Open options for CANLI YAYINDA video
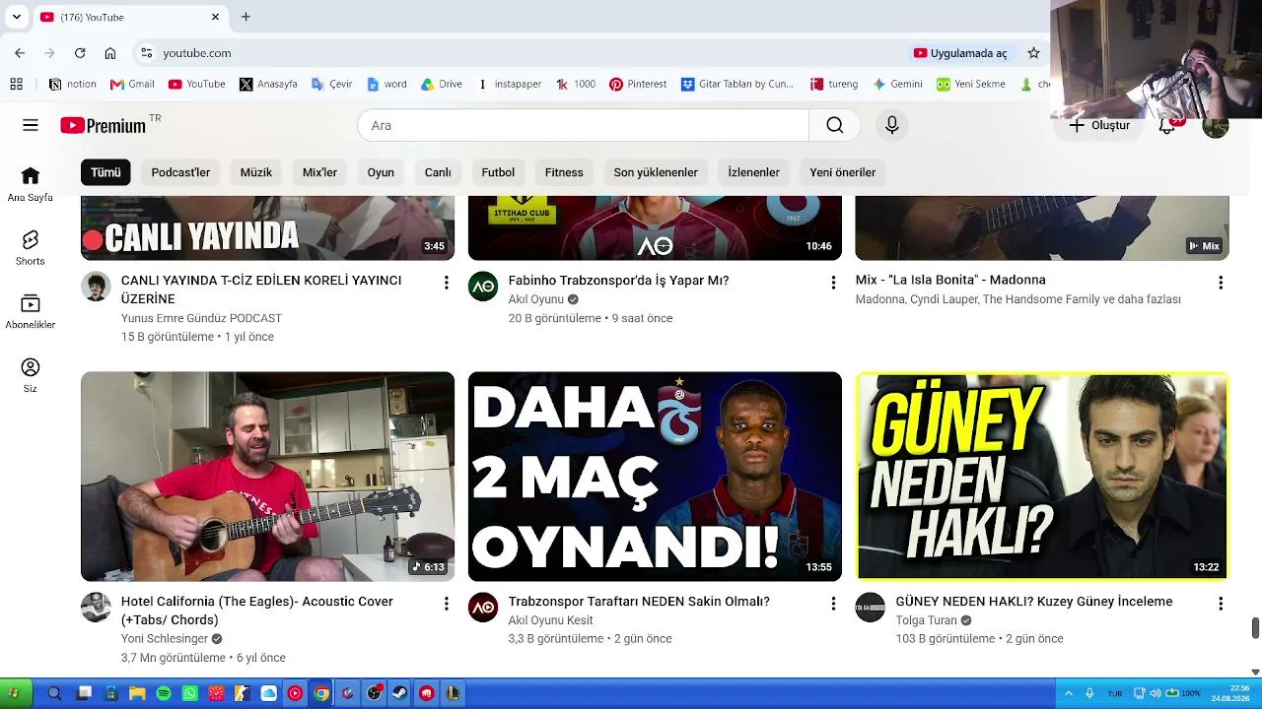This screenshot has height=709, width=1262. 446,283
